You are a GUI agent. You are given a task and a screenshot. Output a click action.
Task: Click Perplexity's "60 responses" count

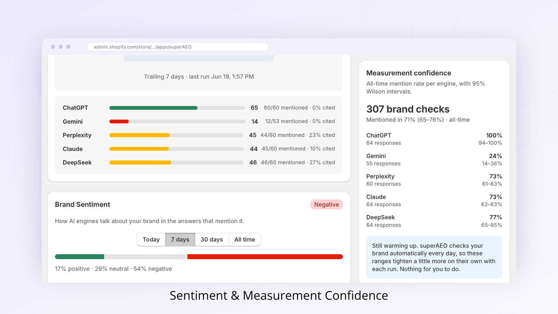pos(384,184)
